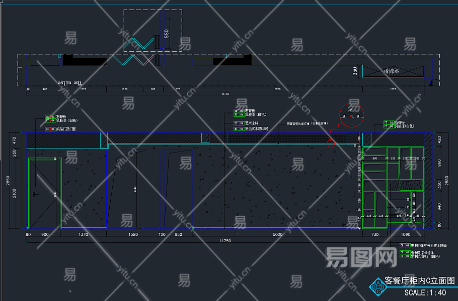Screen dimensions: 458x301
Task: Click the small red detail circle on ceiling line
Action: tap(331, 143)
